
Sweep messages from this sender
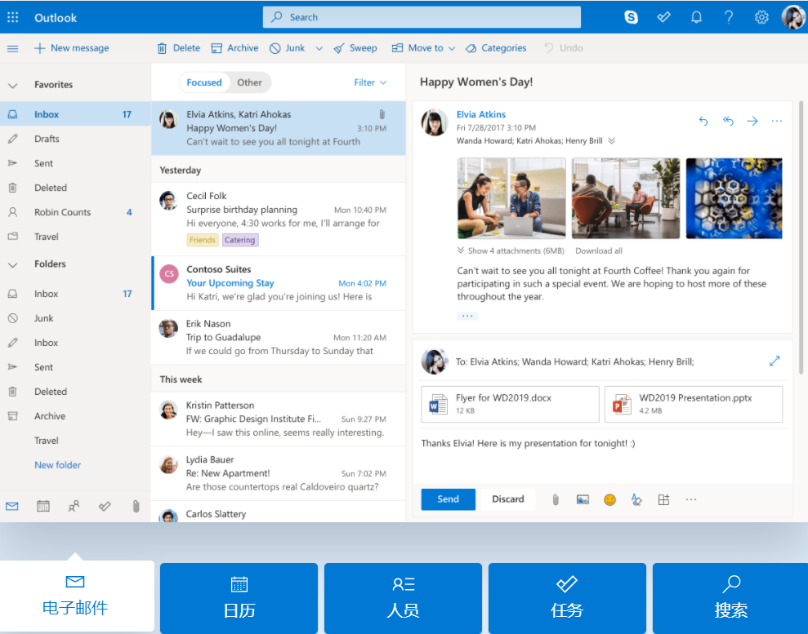pos(355,48)
